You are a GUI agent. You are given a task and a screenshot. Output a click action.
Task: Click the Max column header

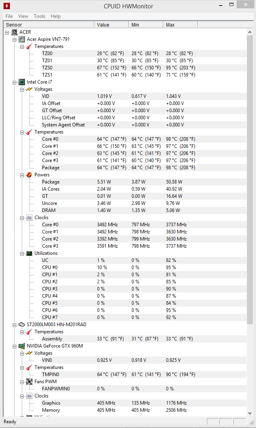(180, 25)
